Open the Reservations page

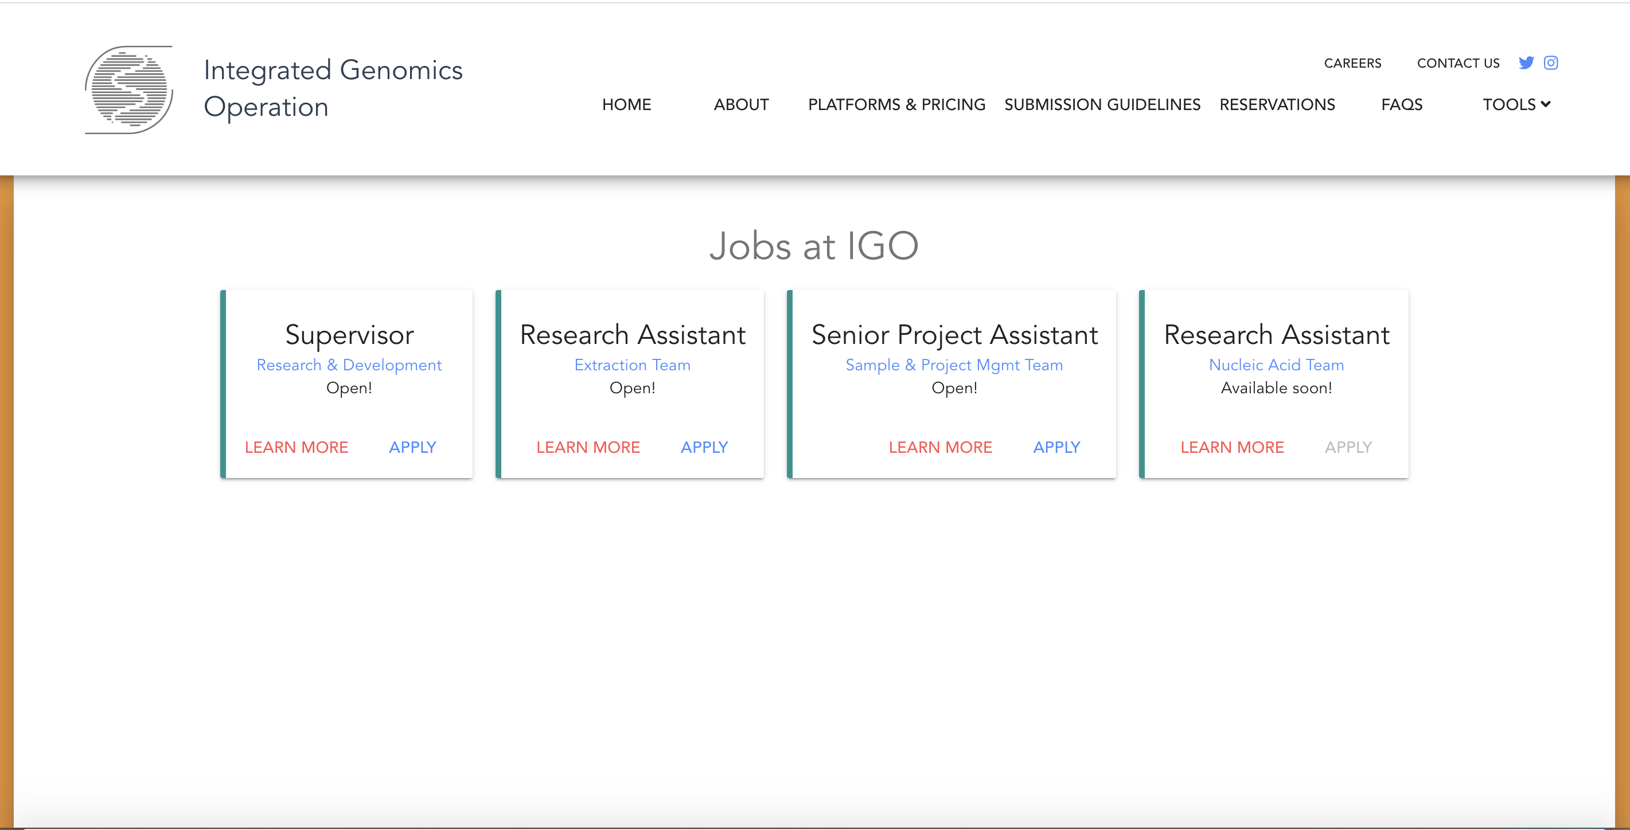click(x=1277, y=104)
